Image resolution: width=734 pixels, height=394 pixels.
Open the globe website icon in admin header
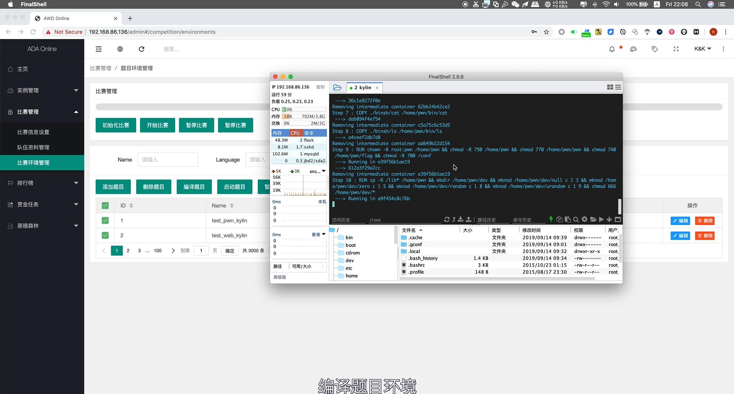pos(120,49)
